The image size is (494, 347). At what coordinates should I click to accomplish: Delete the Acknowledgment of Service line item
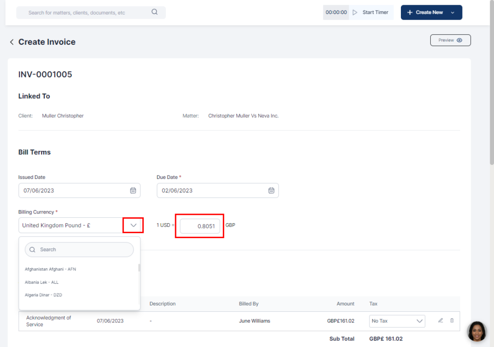(x=452, y=320)
